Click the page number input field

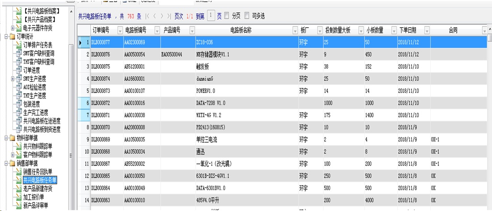pos(212,16)
